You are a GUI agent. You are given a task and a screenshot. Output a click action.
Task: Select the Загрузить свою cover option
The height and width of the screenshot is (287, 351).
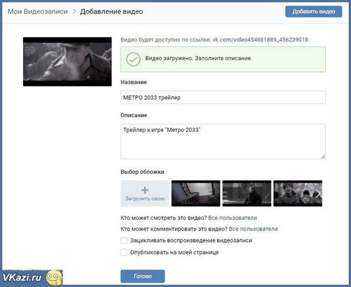coord(145,193)
